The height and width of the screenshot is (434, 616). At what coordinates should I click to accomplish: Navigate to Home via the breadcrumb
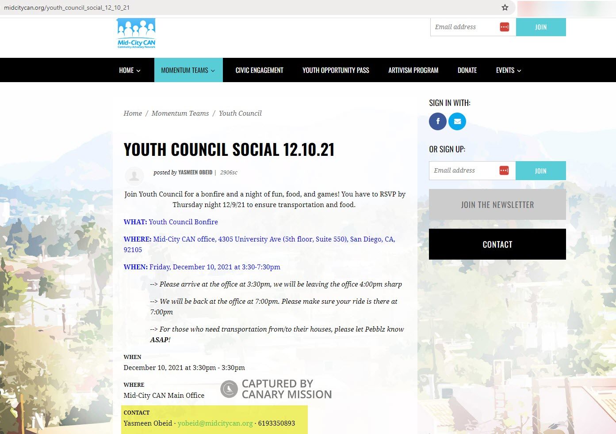pyautogui.click(x=133, y=113)
